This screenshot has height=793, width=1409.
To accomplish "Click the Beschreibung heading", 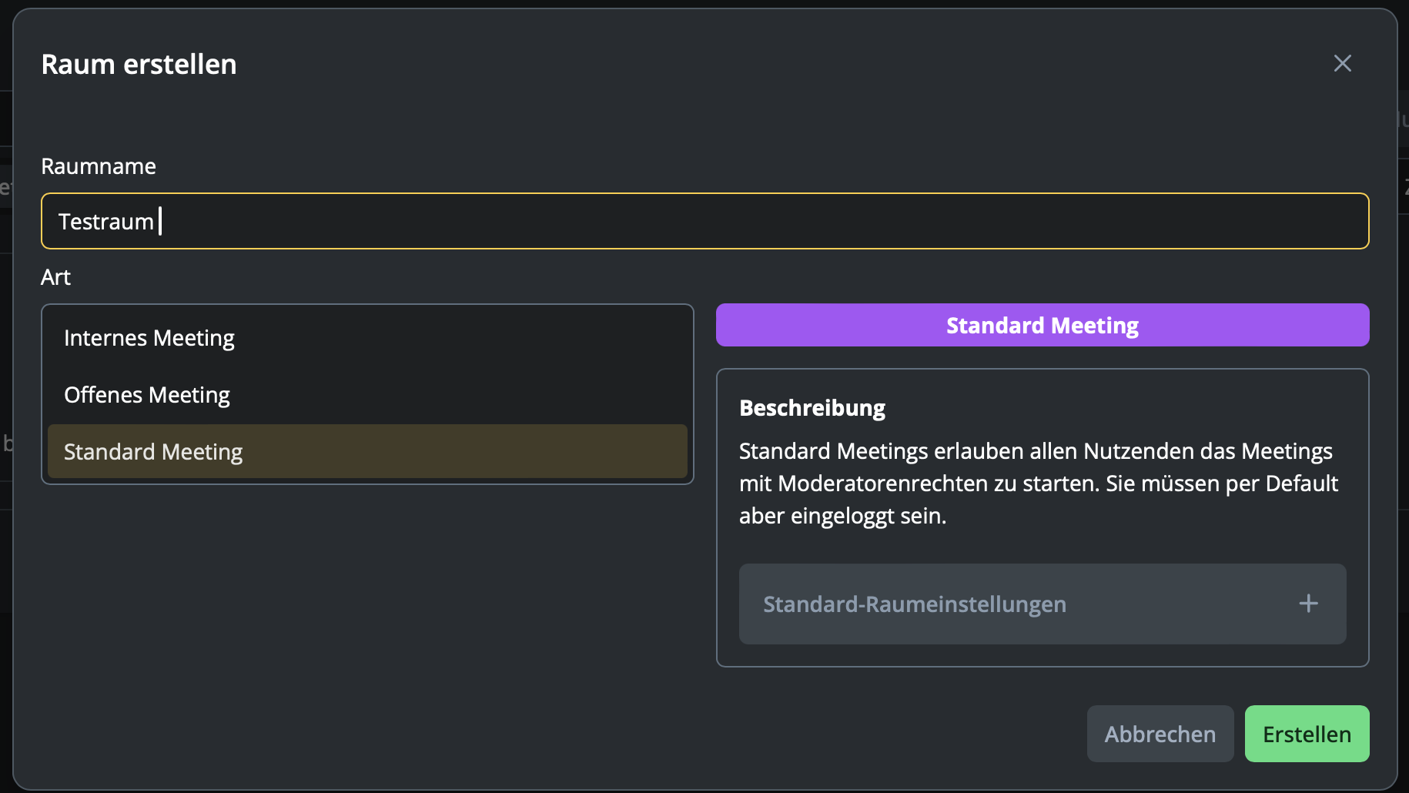I will [812, 408].
